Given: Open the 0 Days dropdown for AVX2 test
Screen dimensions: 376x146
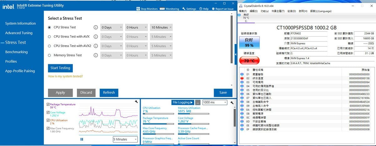Looking at the screenshot, I should click(x=112, y=46).
